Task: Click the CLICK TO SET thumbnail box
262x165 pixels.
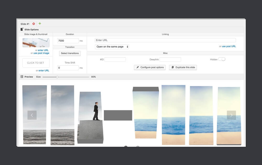Action: click(36, 63)
